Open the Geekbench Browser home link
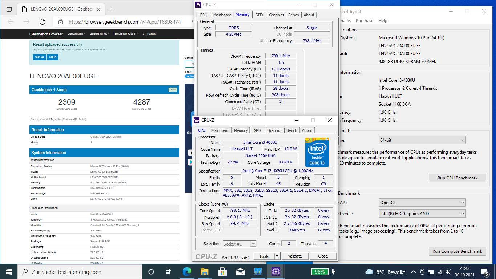Image resolution: width=496 pixels, height=279 pixels. [46, 34]
